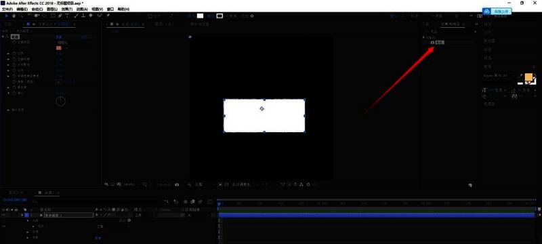Screen dimensions: 542x244
Task: Open the 编辑(E) menu
Action: click(22, 9)
